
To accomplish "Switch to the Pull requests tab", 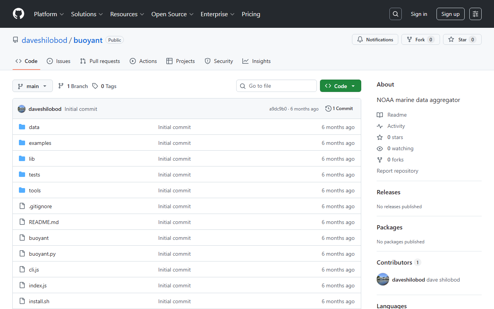I will [x=100, y=61].
